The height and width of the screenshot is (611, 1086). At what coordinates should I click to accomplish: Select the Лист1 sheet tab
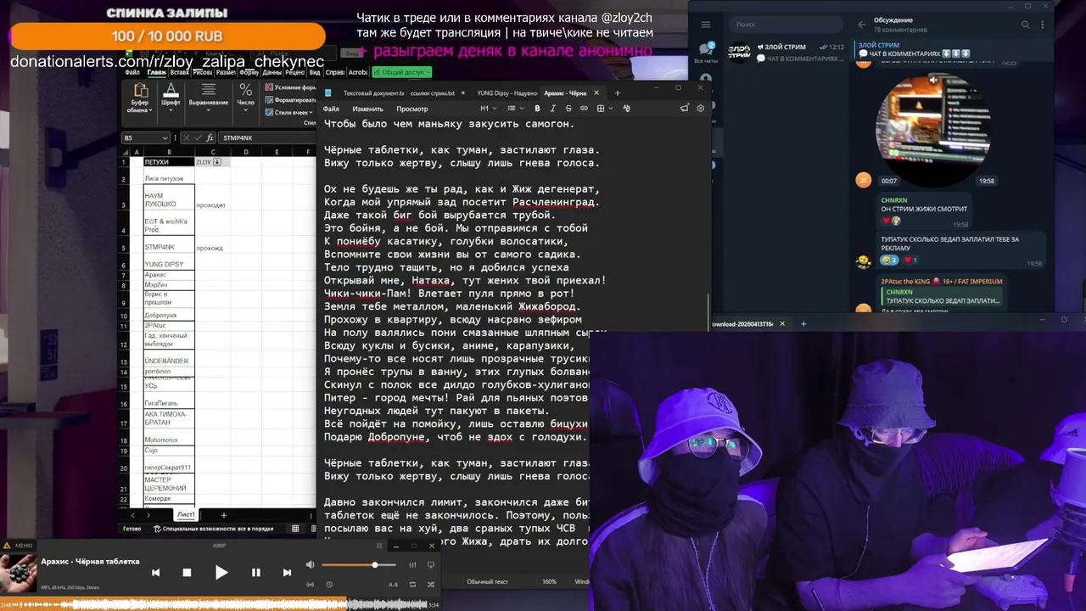point(186,515)
